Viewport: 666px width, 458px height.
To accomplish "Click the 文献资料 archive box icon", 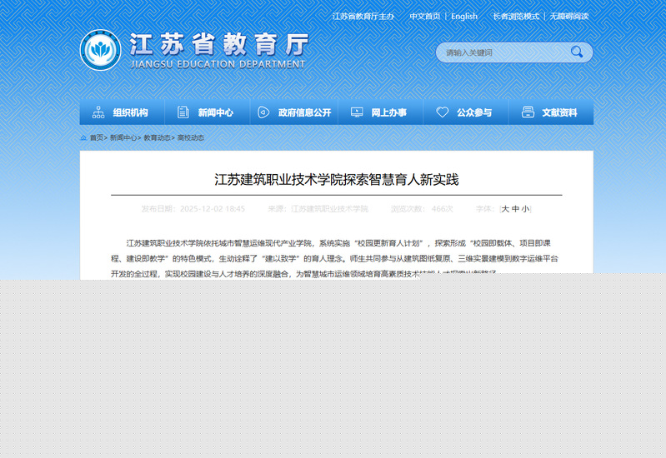I will (x=527, y=112).
